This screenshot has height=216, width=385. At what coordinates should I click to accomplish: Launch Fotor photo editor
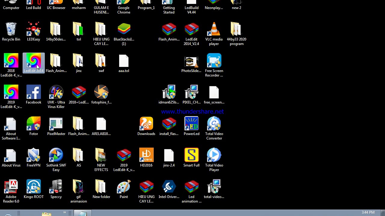[34, 126]
